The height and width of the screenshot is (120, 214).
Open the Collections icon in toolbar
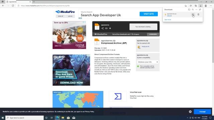tap(196, 6)
